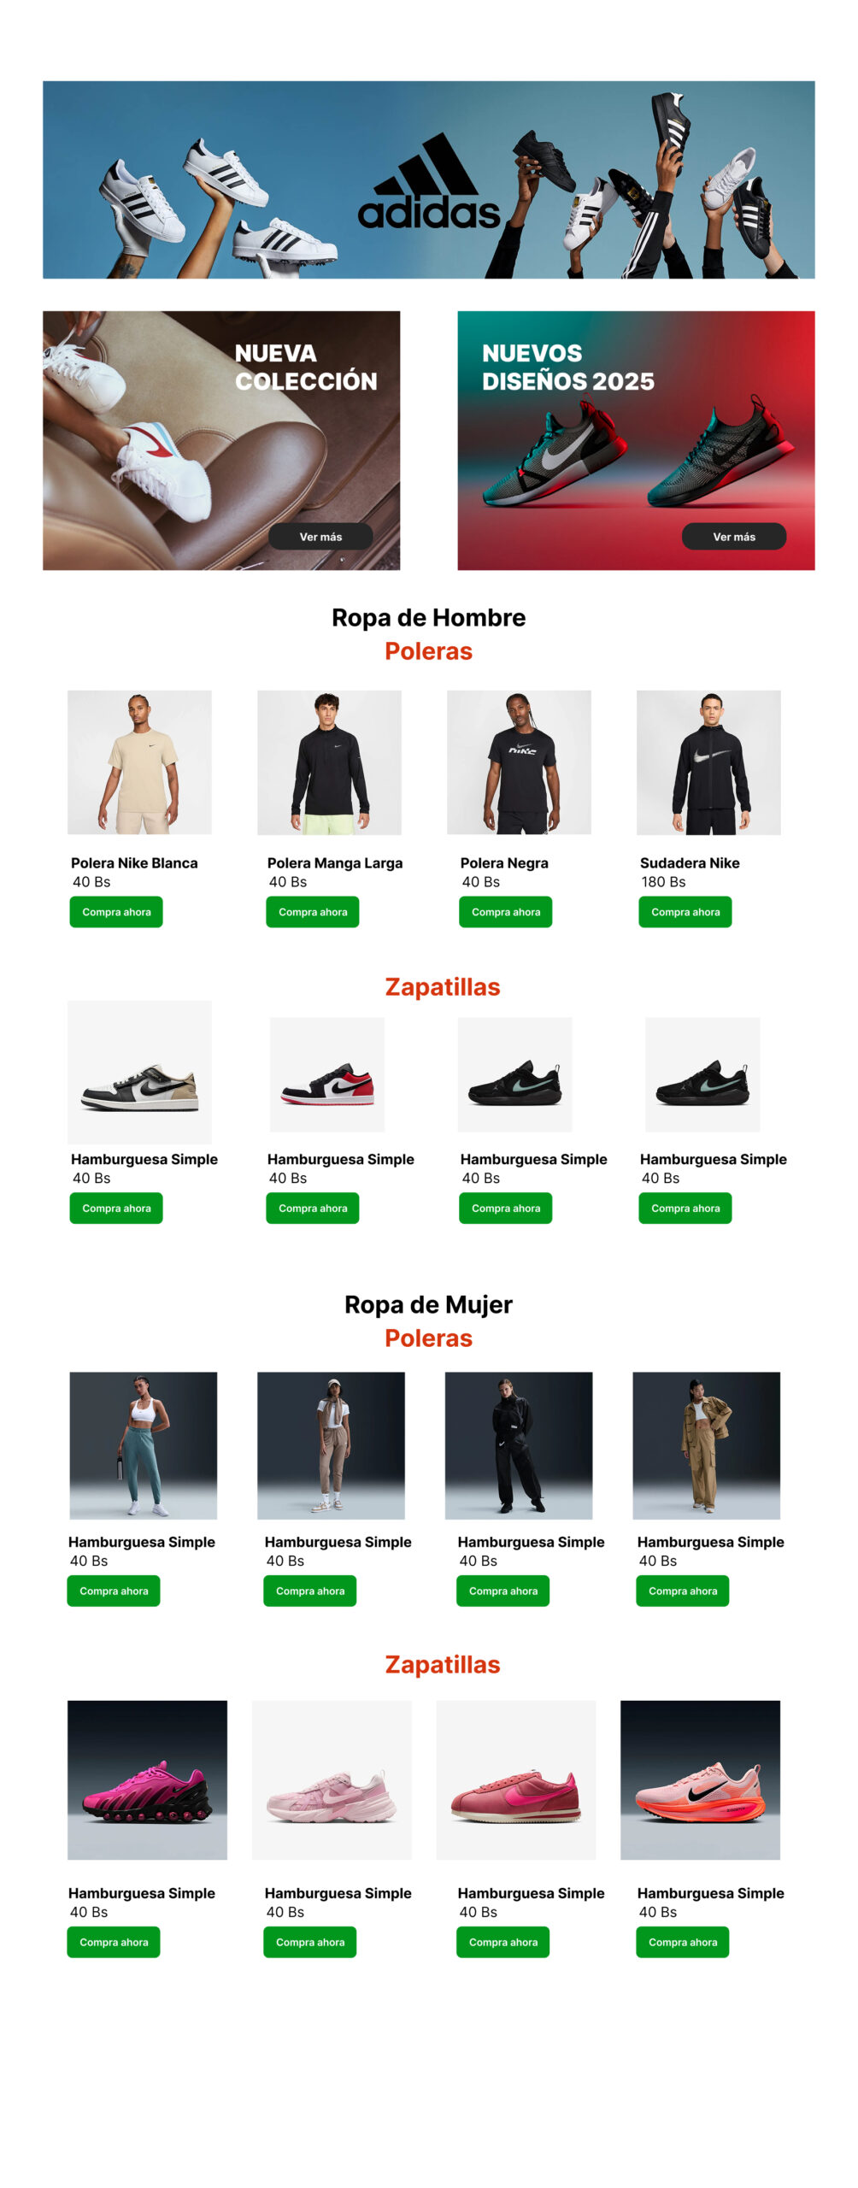Open Ver más on Nueva Colección banner
This screenshot has width=858, height=2188.
(320, 536)
